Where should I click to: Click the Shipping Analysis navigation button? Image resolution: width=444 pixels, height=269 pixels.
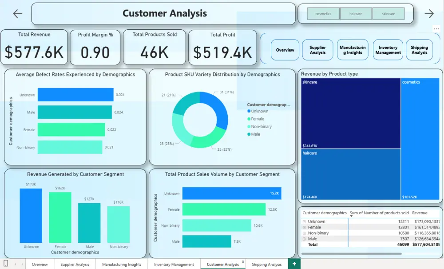pos(420,50)
